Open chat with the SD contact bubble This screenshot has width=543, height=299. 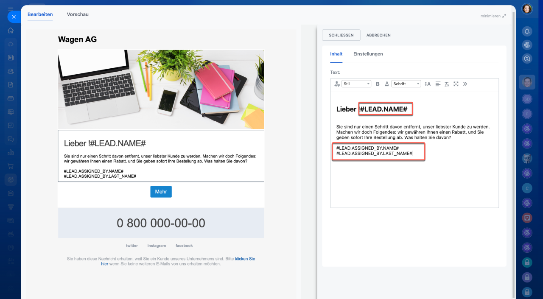click(527, 99)
